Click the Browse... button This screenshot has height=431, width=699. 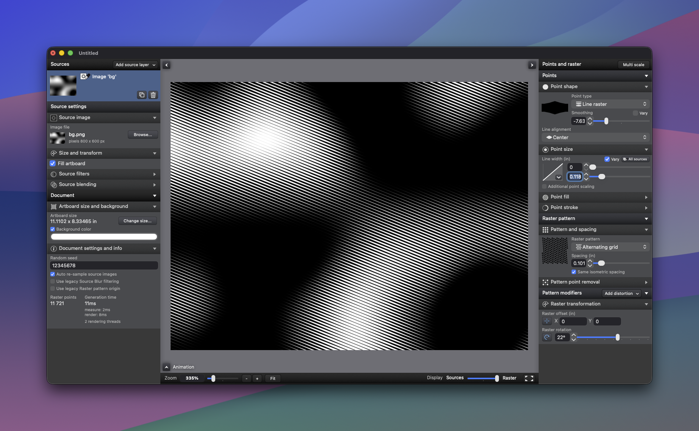click(143, 135)
